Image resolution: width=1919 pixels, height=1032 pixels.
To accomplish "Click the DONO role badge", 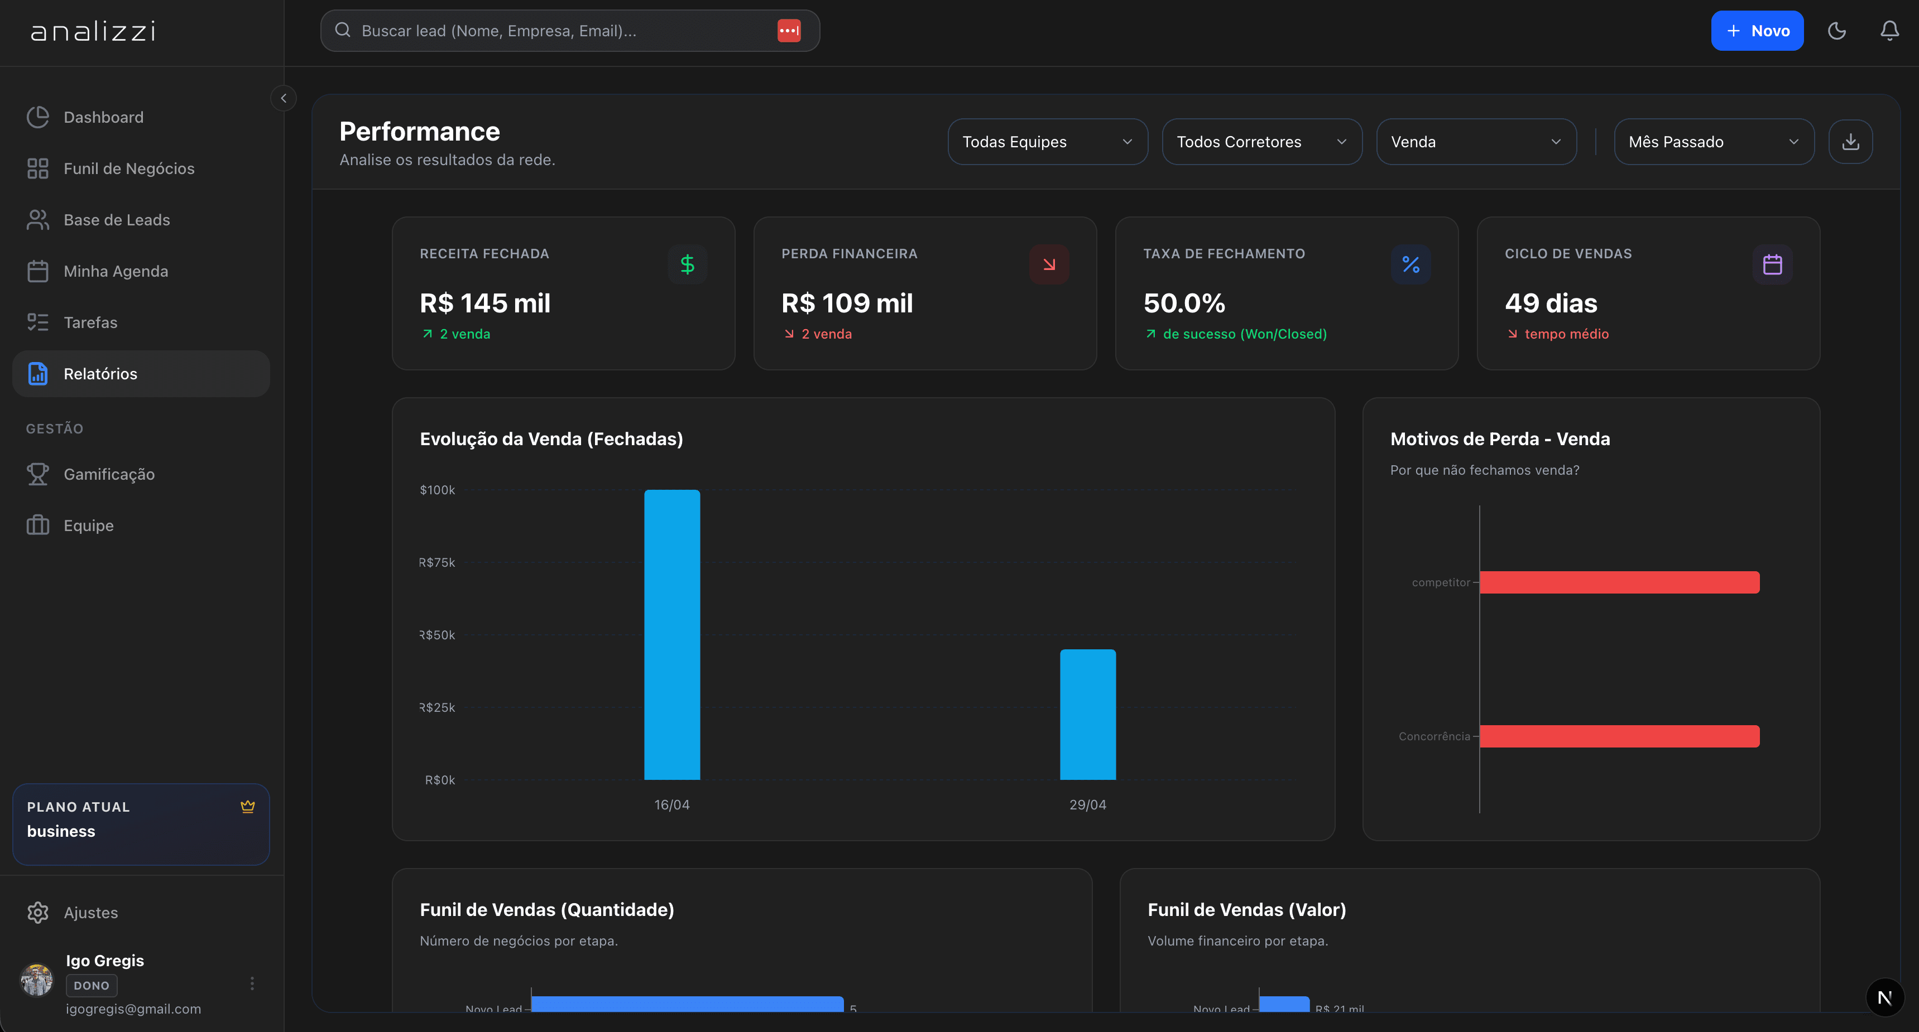I will tap(92, 985).
